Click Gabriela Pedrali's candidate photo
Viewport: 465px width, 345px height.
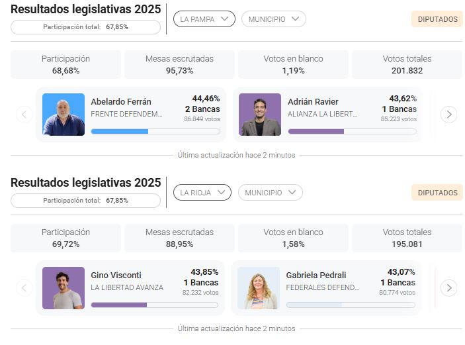pos(259,288)
